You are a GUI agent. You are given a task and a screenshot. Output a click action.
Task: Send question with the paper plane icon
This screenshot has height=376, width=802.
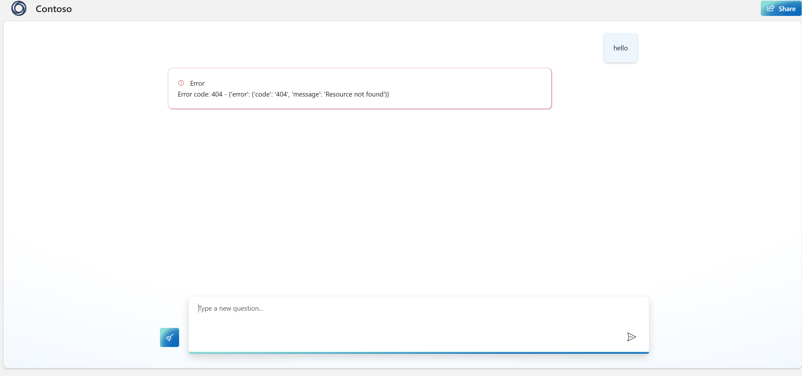coord(631,337)
